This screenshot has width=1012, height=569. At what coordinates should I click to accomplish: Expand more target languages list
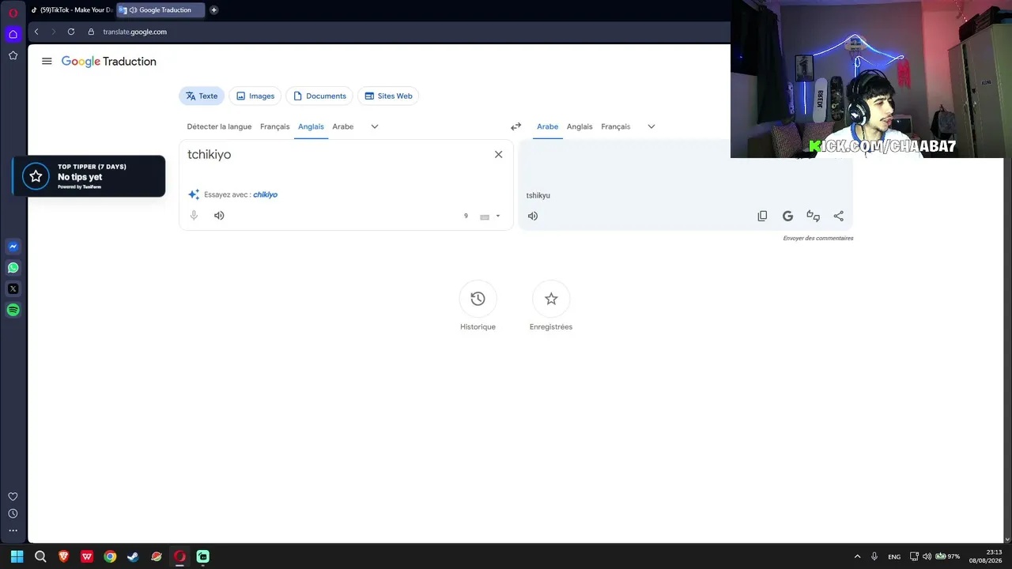651,126
